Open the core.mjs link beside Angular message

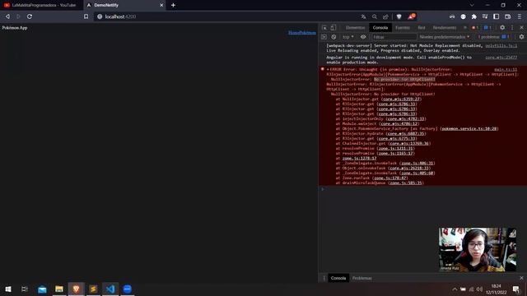[x=501, y=58]
